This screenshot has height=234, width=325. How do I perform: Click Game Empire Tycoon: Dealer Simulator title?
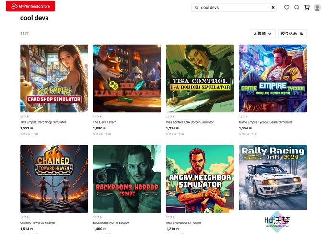(266, 122)
